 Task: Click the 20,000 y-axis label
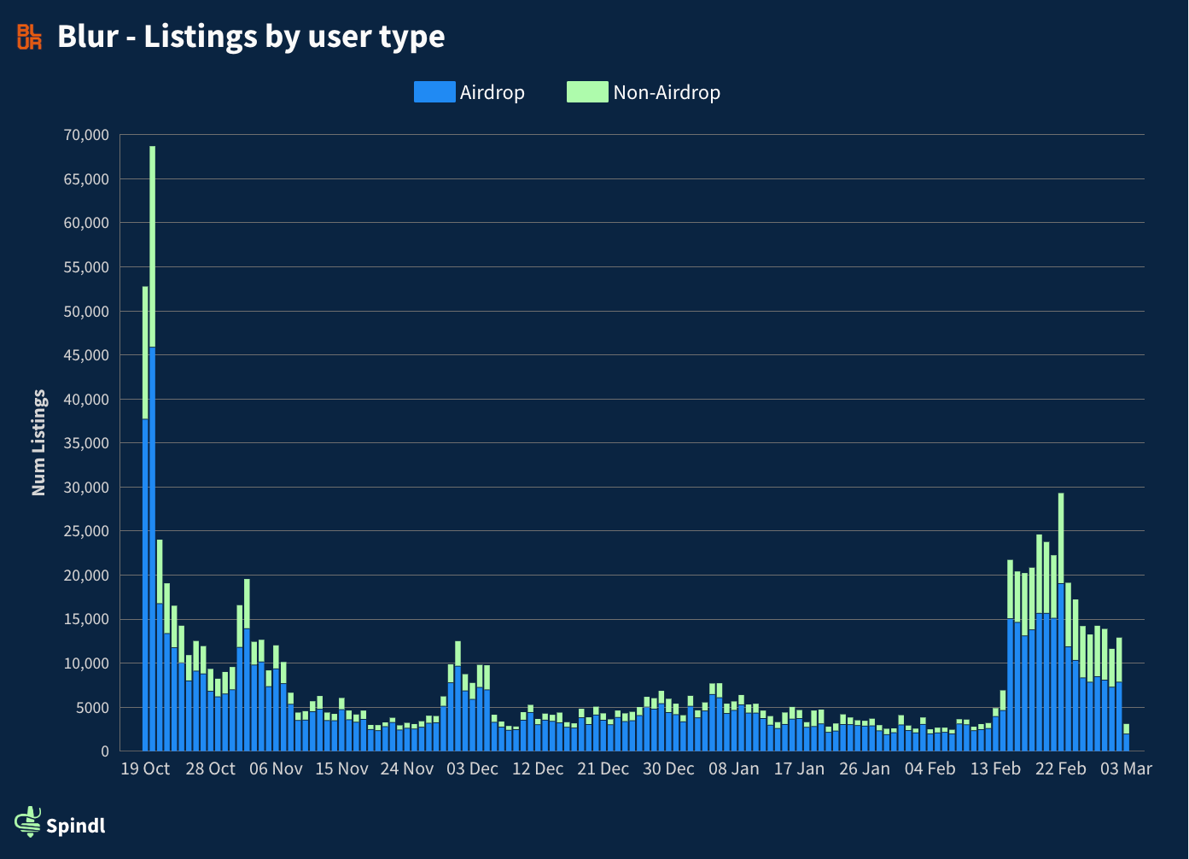click(86, 576)
